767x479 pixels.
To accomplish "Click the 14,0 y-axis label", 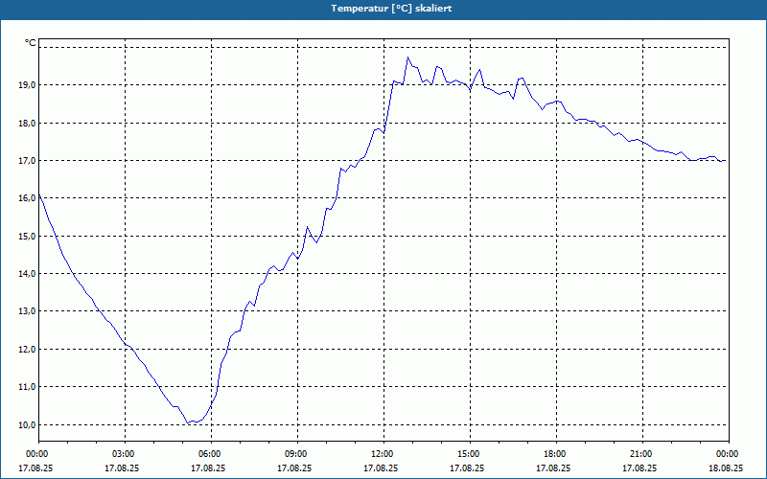I will click(x=27, y=274).
